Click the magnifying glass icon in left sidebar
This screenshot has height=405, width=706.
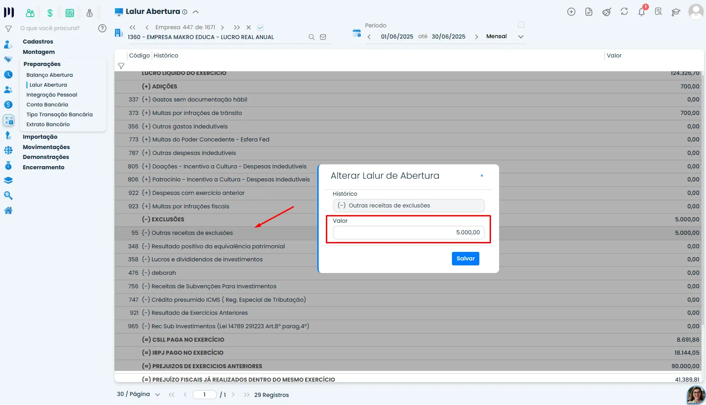[8, 195]
